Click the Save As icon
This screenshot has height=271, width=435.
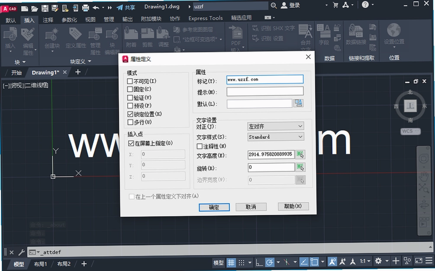click(x=55, y=8)
